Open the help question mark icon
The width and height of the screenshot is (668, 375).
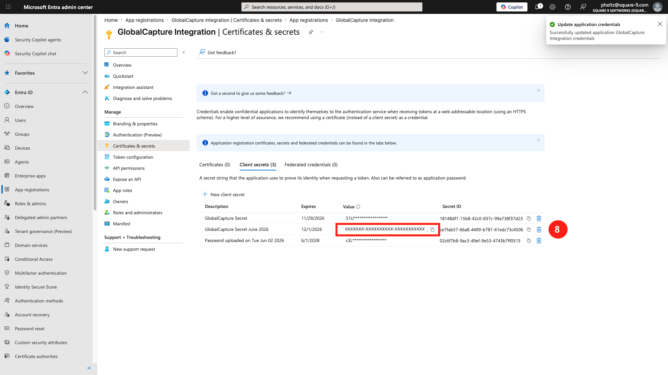click(x=568, y=7)
